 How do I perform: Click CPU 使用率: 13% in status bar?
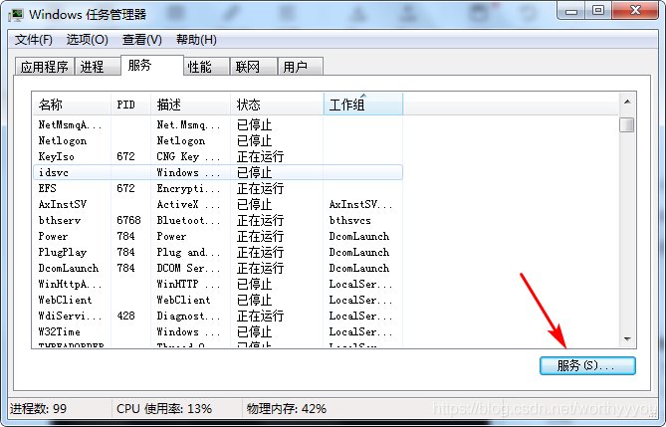coord(164,409)
